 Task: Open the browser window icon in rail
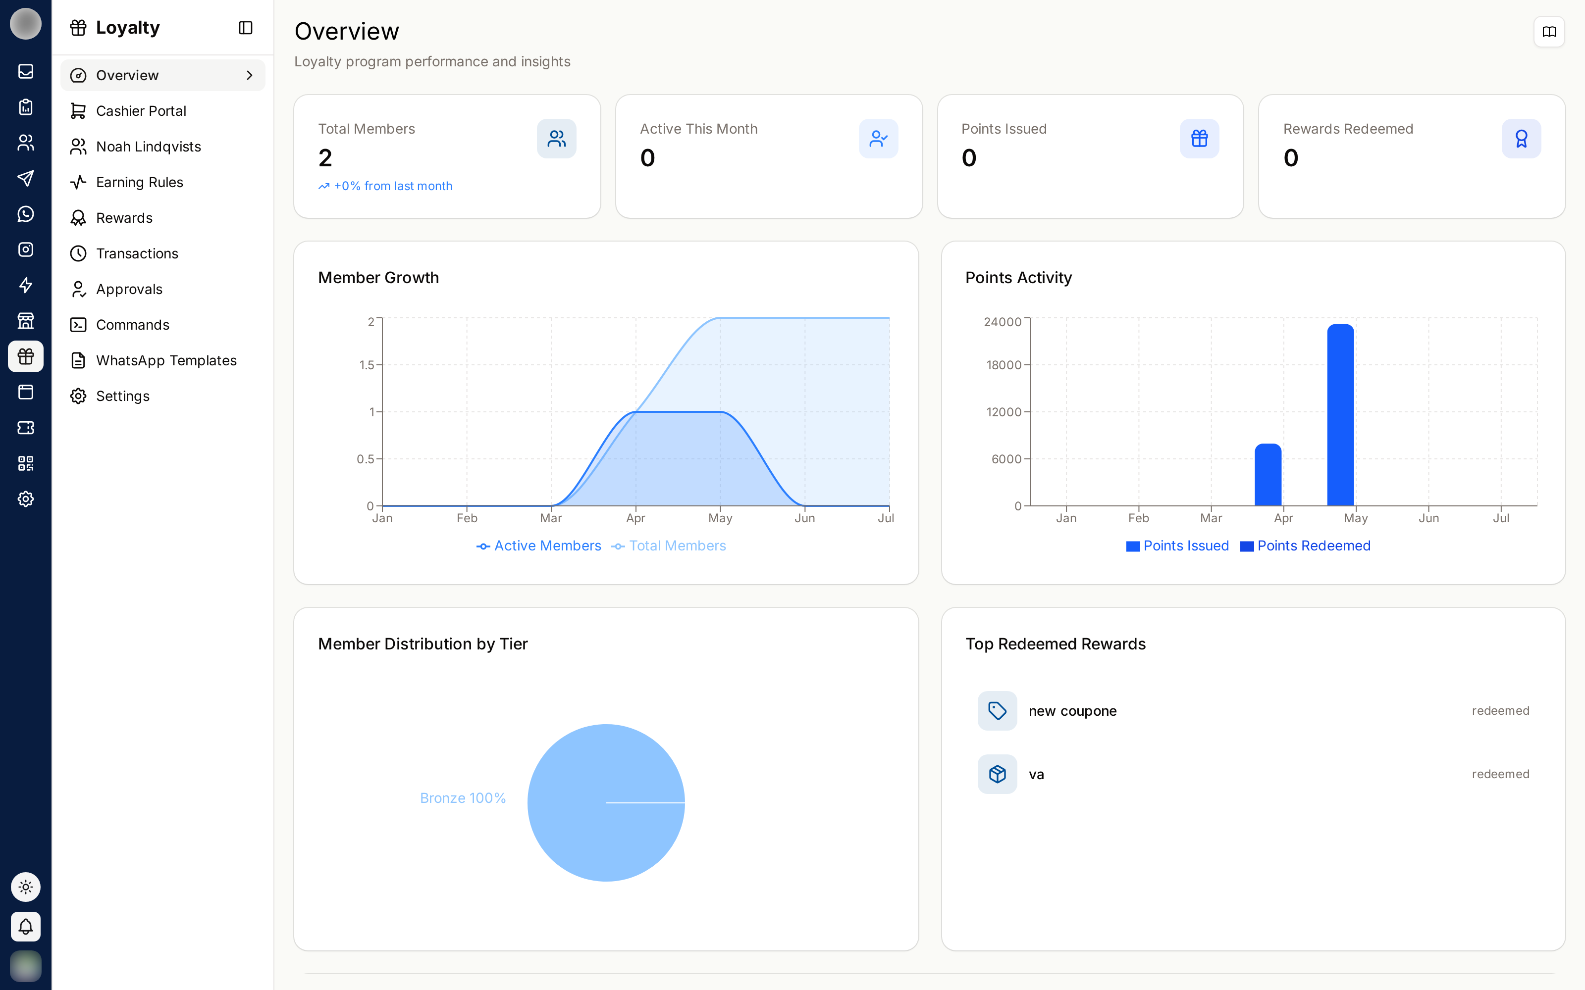[x=26, y=392]
